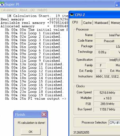Switch to the Cache tab in CPU-Z
The height and width of the screenshot is (136, 120).
(x=87, y=23)
